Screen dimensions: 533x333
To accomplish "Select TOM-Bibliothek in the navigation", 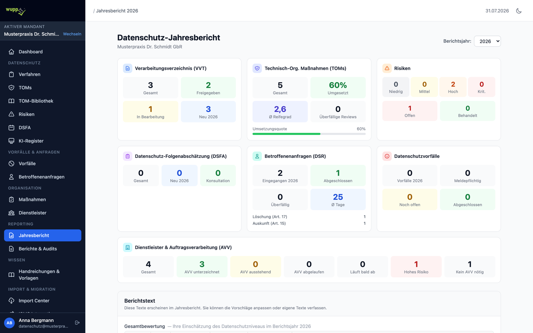I will pyautogui.click(x=43, y=101).
